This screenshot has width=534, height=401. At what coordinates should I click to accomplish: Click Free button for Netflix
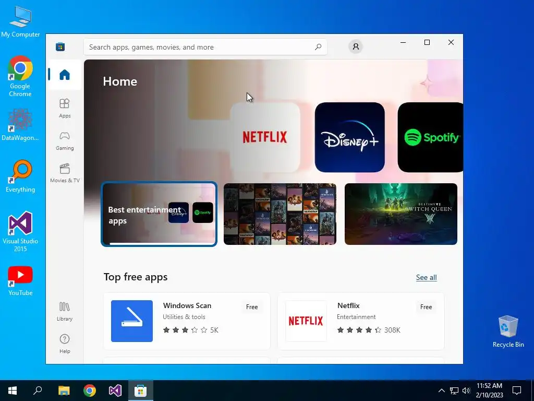[x=426, y=307]
